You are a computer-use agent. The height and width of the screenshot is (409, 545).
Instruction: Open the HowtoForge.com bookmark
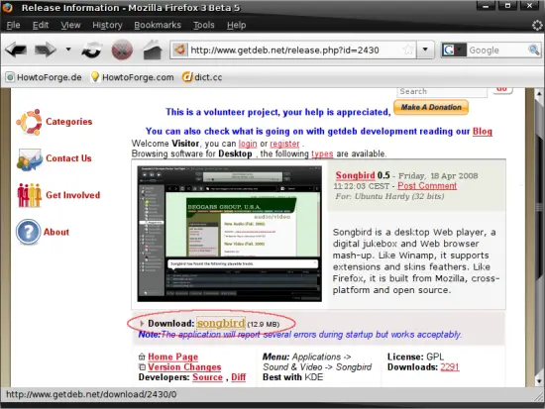(x=132, y=77)
